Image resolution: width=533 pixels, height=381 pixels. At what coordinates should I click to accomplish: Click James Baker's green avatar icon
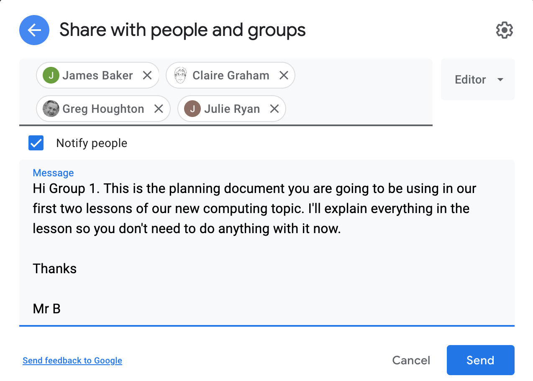click(x=51, y=75)
